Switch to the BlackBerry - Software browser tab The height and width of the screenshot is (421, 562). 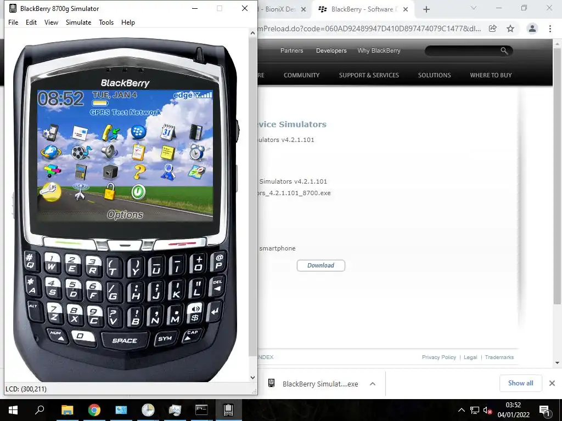(363, 9)
